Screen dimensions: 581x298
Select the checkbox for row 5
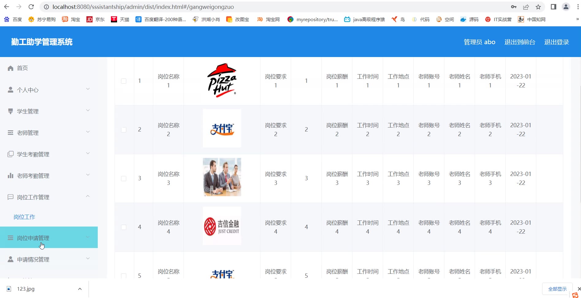click(124, 276)
